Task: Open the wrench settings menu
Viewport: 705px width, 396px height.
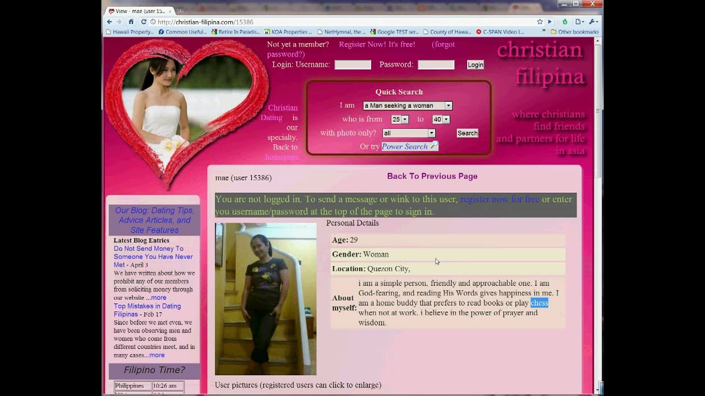Action: (x=593, y=21)
